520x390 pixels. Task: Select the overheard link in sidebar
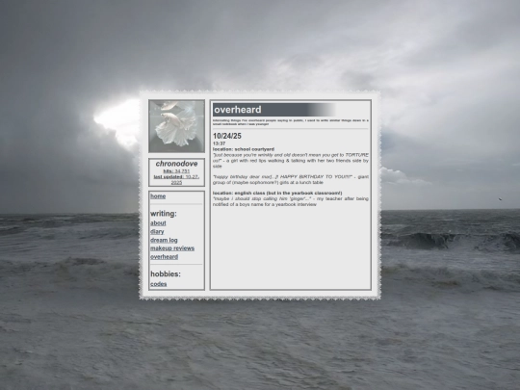click(164, 257)
